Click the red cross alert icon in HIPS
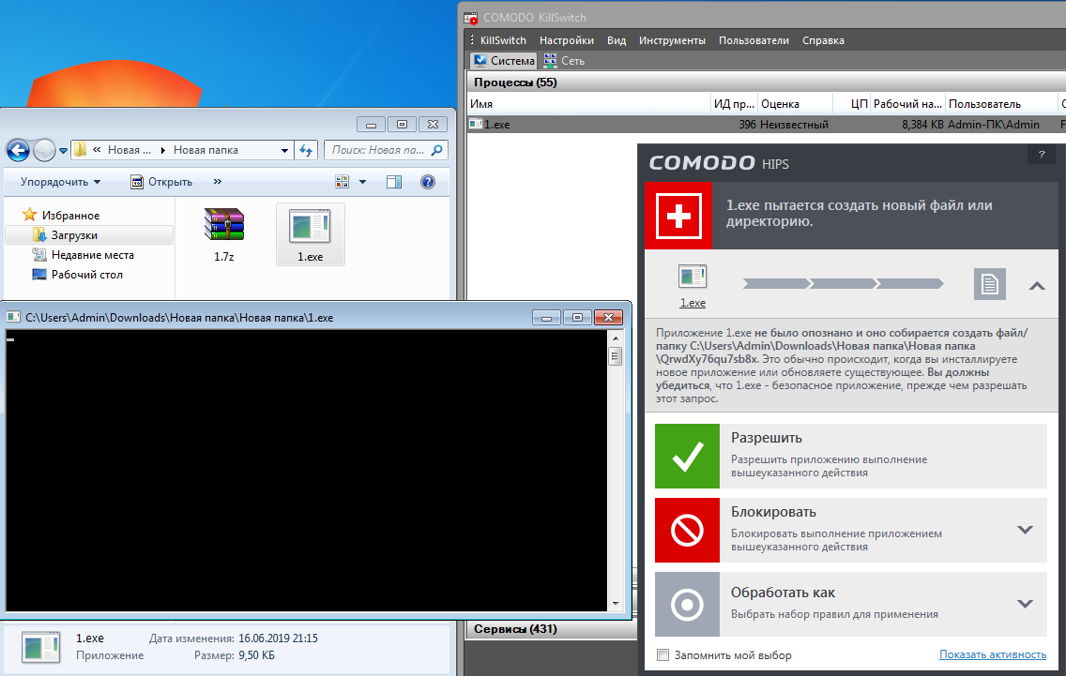This screenshot has height=676, width=1066. pos(678,216)
